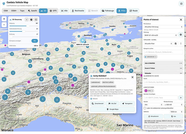The height and width of the screenshot is (134, 186).
Task: Adjust the Geländeüberhöhung slider
Action: pyautogui.click(x=24, y=31)
